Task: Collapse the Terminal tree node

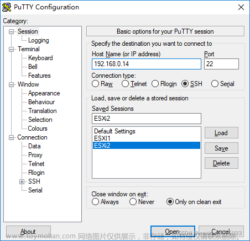Action: coord(12,50)
